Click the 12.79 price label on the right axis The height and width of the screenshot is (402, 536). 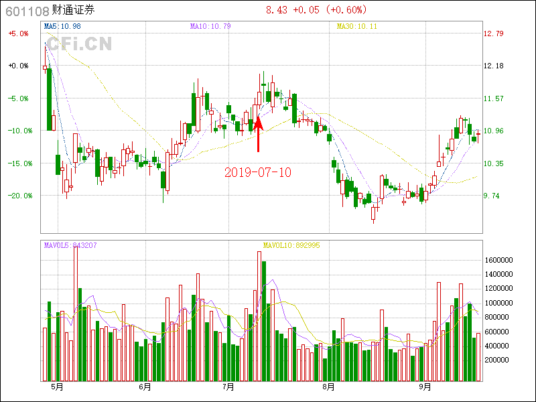pos(494,33)
